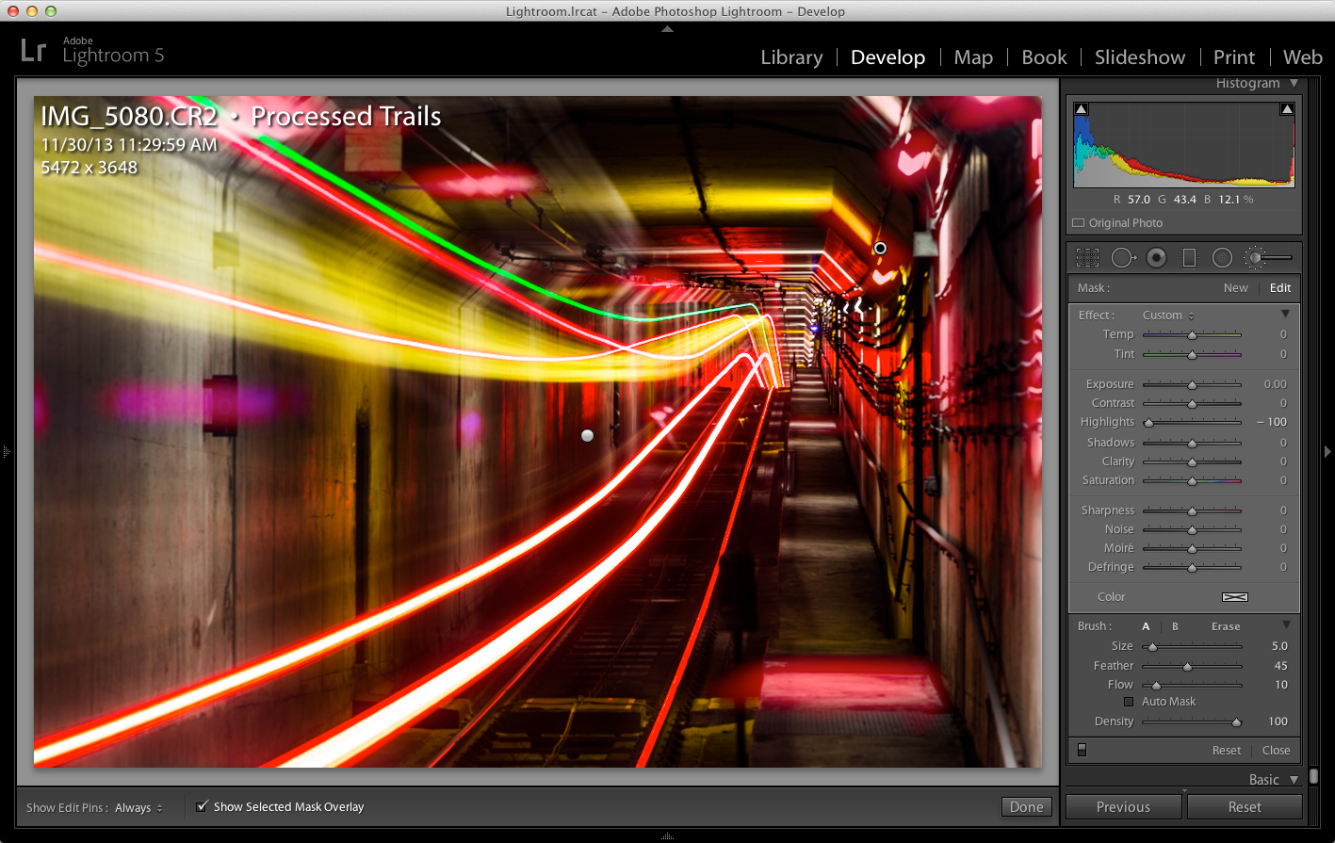This screenshot has height=843, width=1335.
Task: Open the Map module
Action: coord(973,57)
